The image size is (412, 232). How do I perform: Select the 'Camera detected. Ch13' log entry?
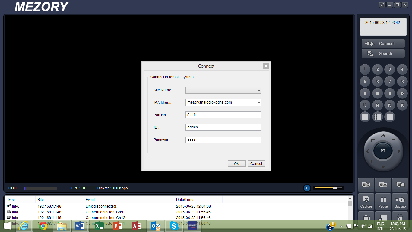coord(176,218)
